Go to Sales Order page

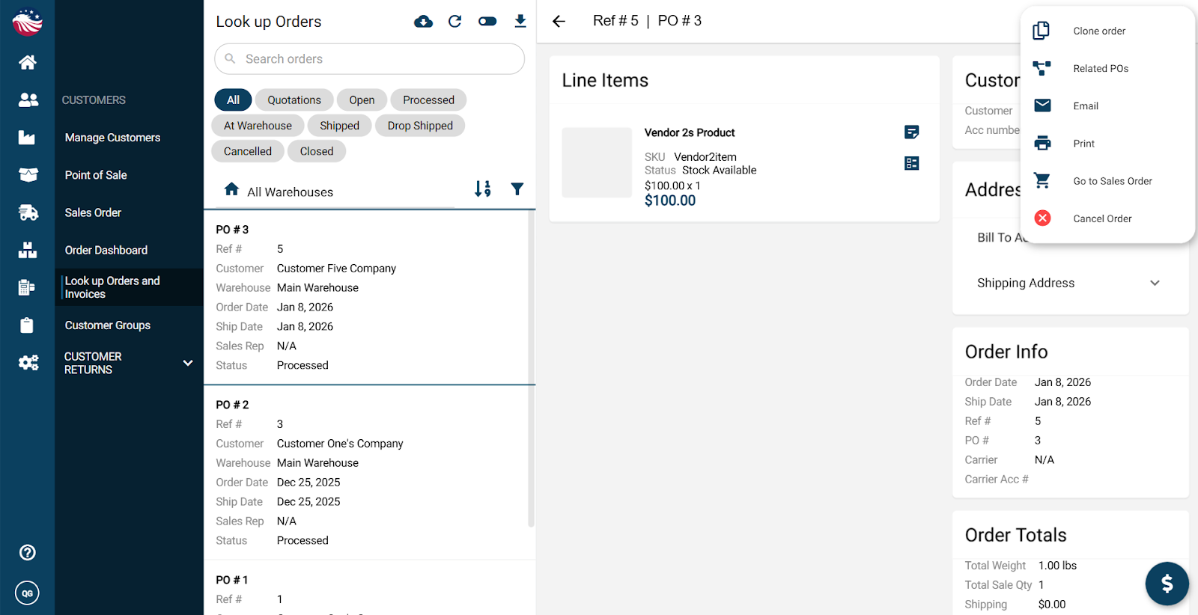[x=93, y=212]
